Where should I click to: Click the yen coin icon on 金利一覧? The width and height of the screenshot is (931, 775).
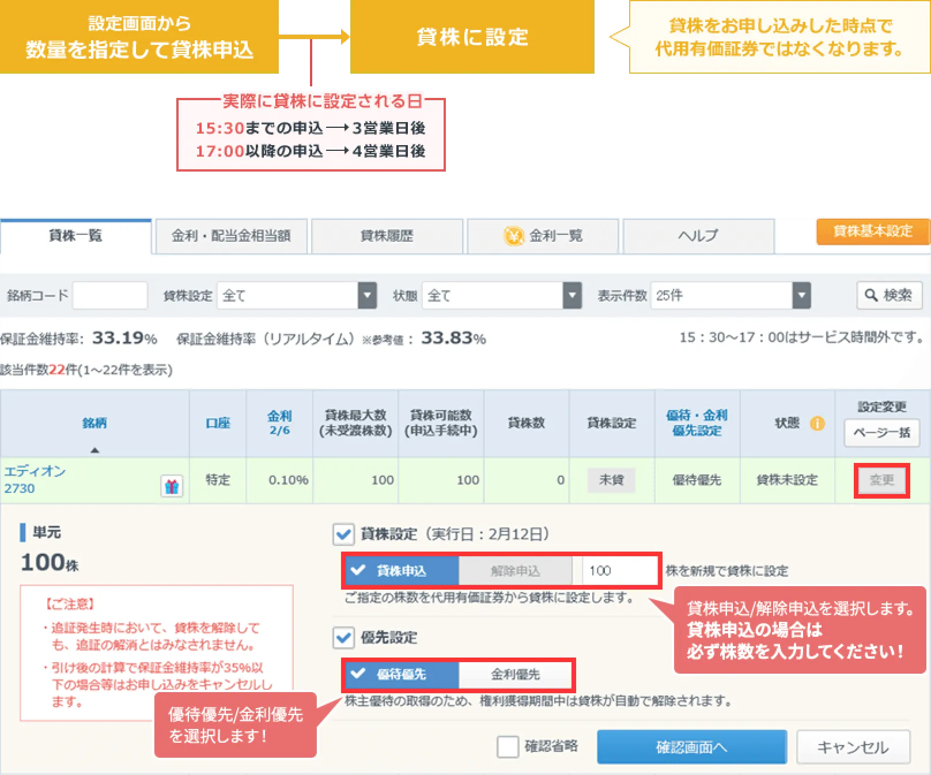pyautogui.click(x=513, y=236)
